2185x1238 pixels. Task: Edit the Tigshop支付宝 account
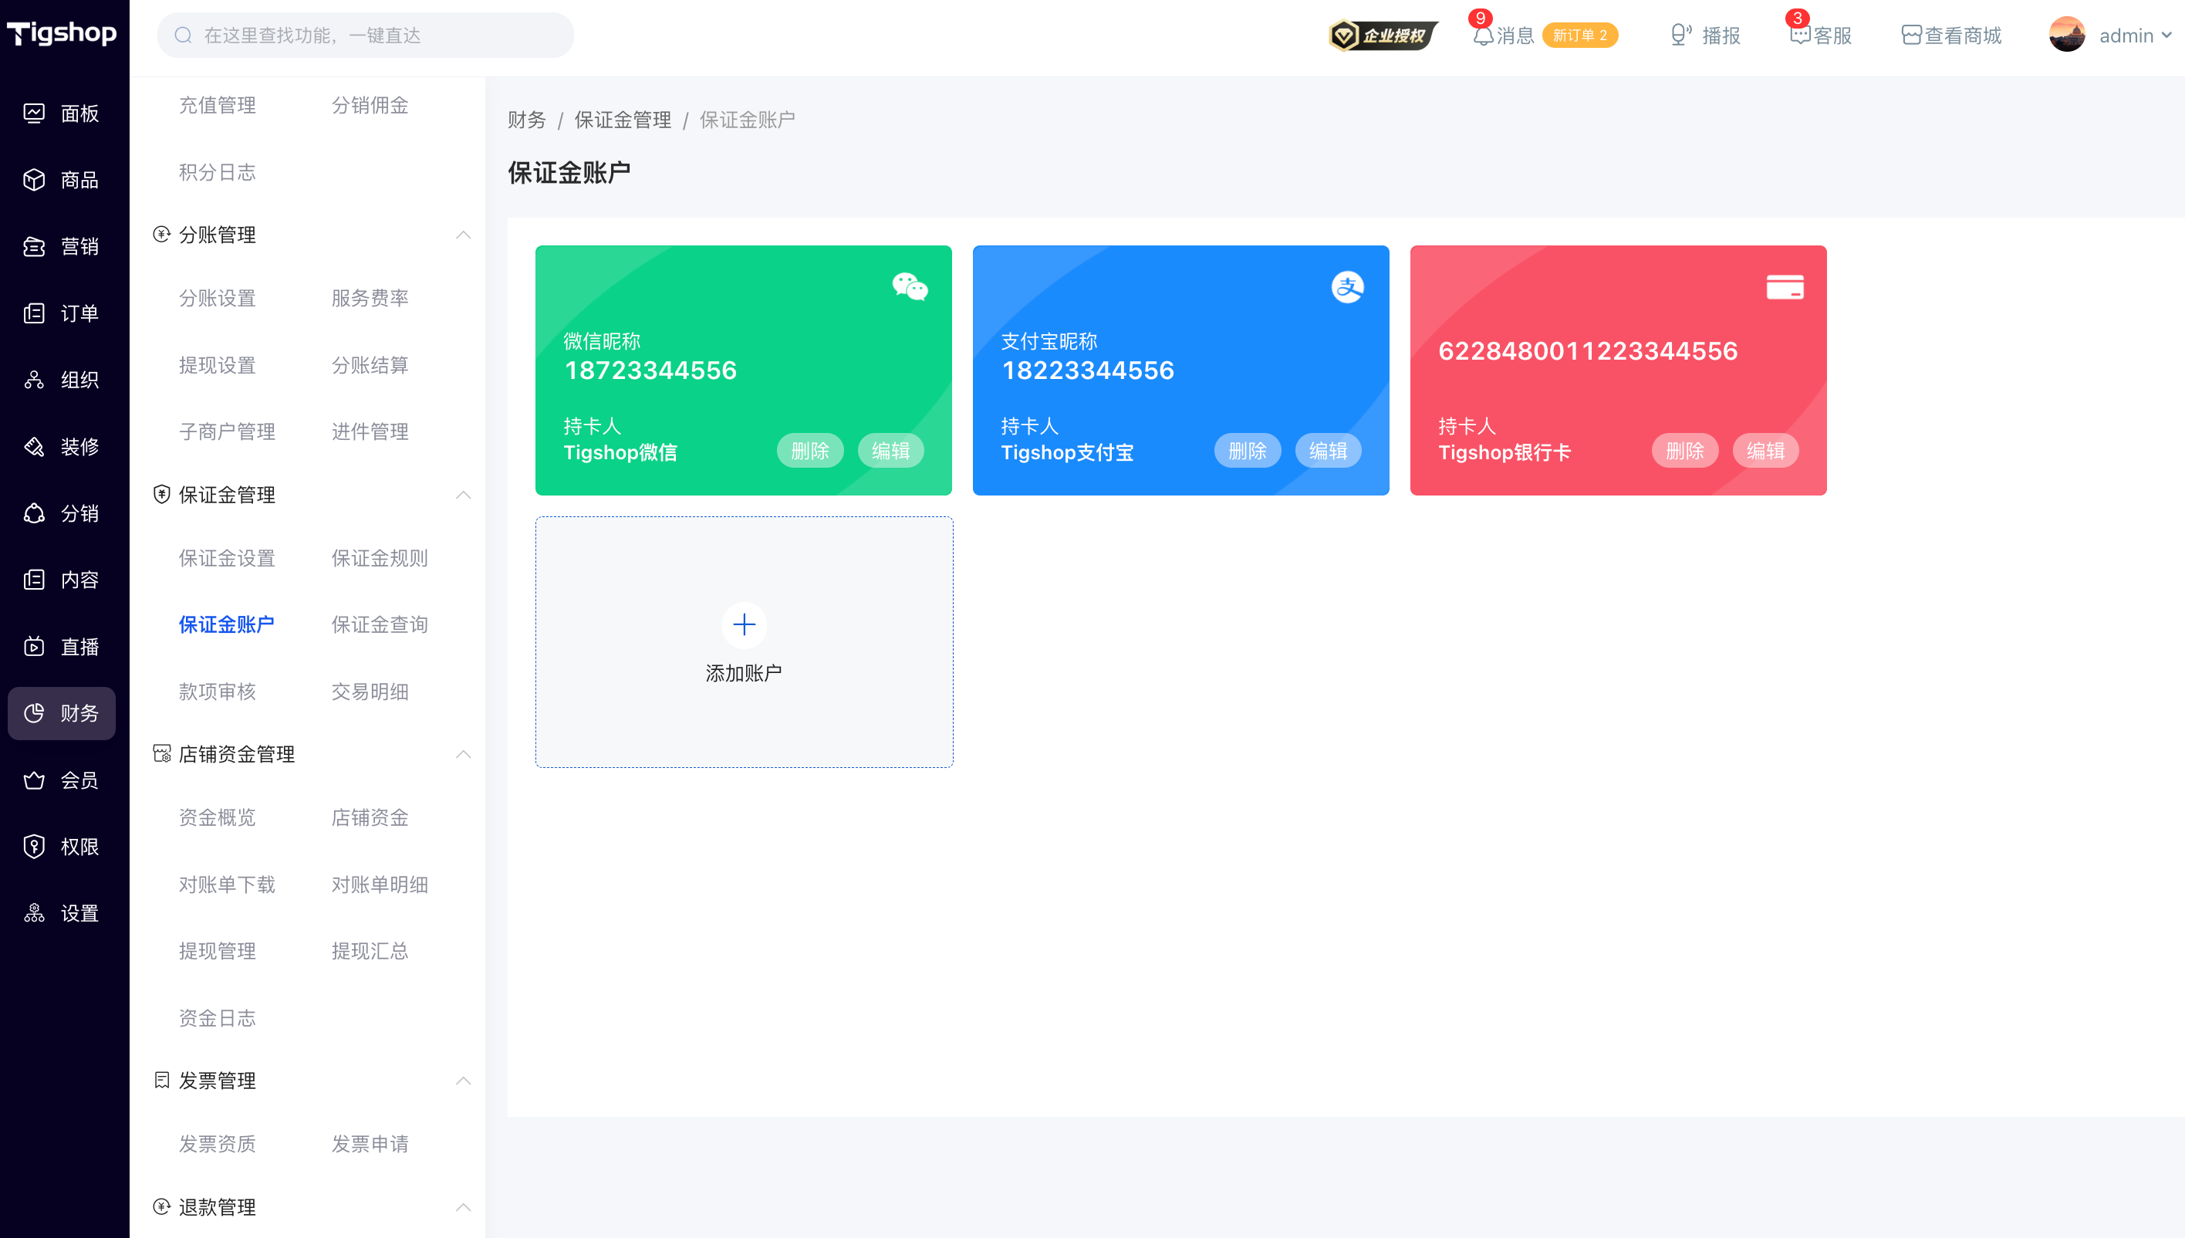coord(1329,451)
